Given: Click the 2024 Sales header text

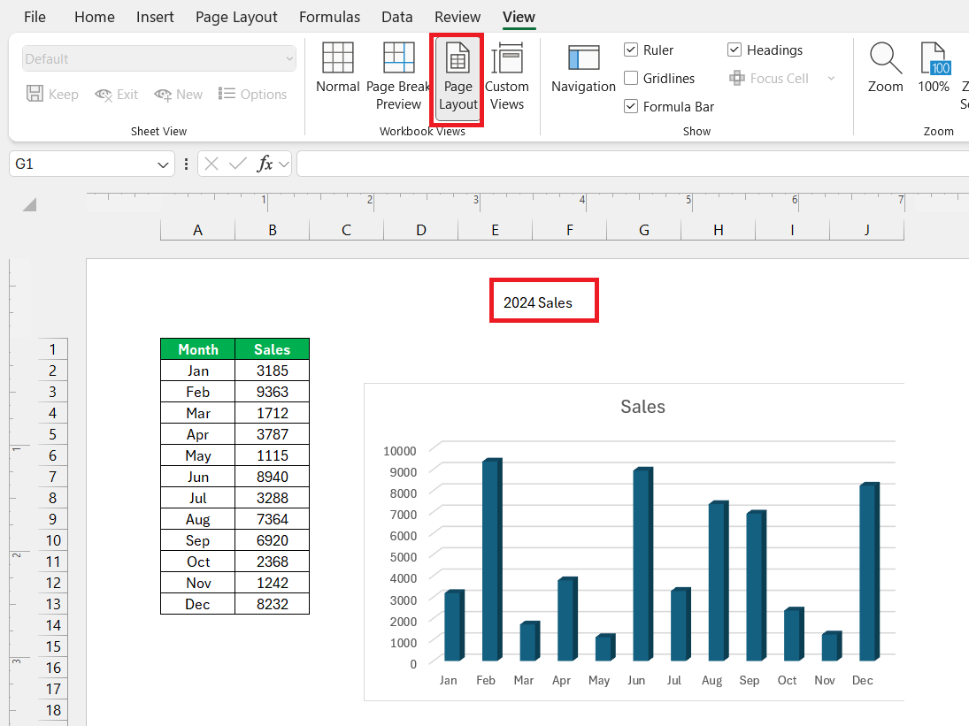Looking at the screenshot, I should (x=538, y=302).
